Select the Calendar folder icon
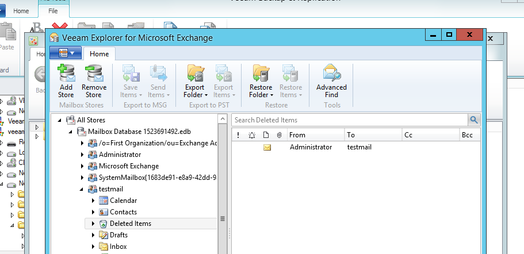Screen dimensions: 524x254 [104, 201]
